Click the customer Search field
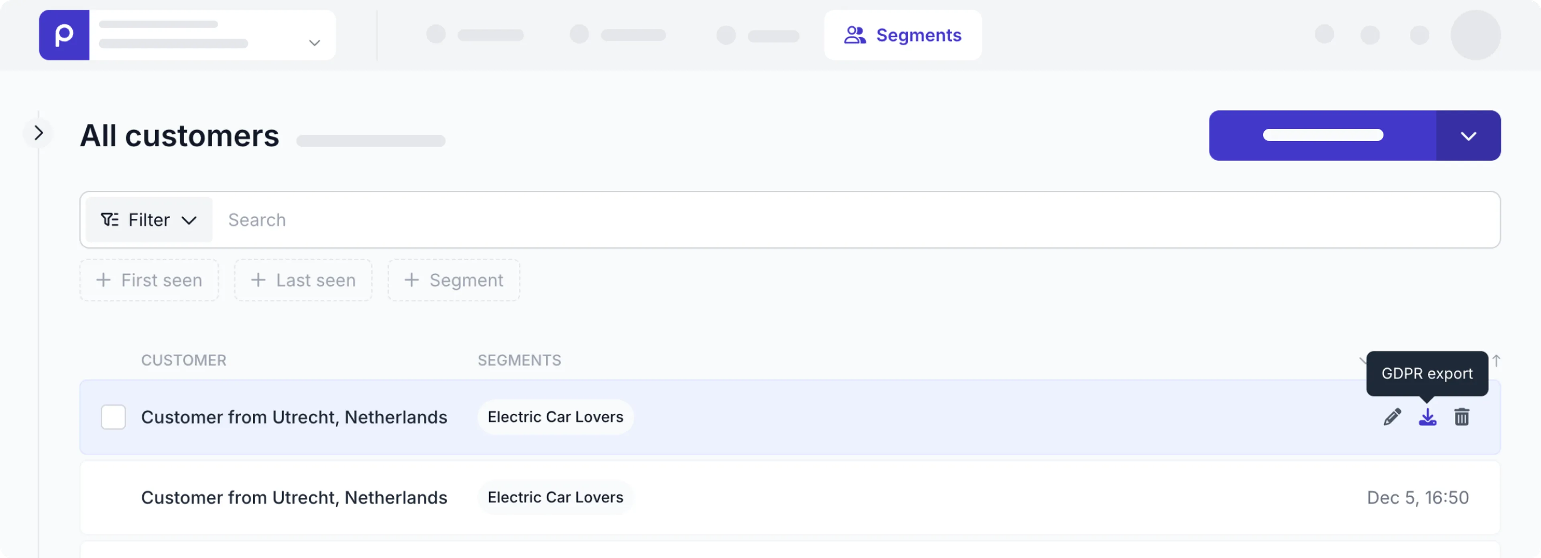1541x558 pixels. pos(838,220)
